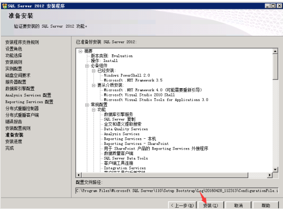283x209 pixels.
Task: Select the 数据库引擎服务 feature row
Action: (x=119, y=115)
